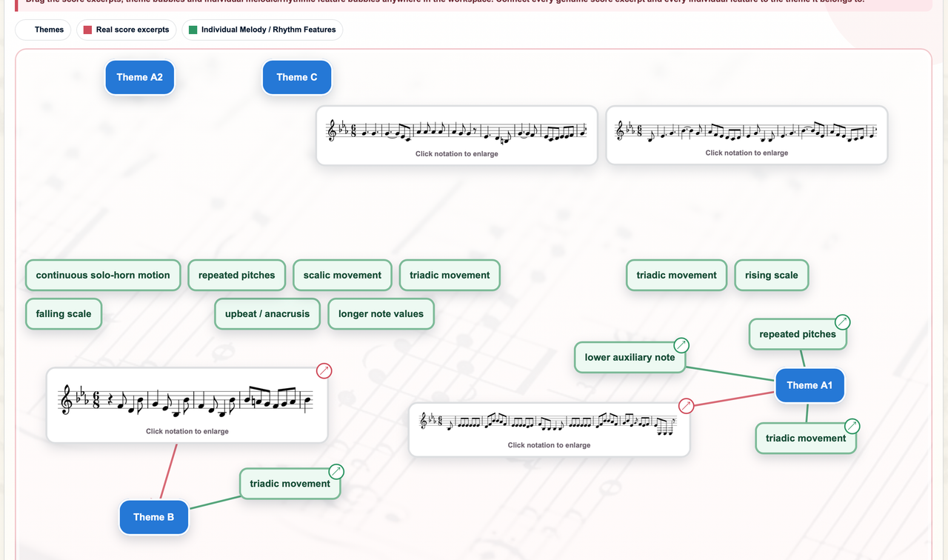The width and height of the screenshot is (948, 560).
Task: Select the Theme B bubble
Action: click(x=154, y=517)
